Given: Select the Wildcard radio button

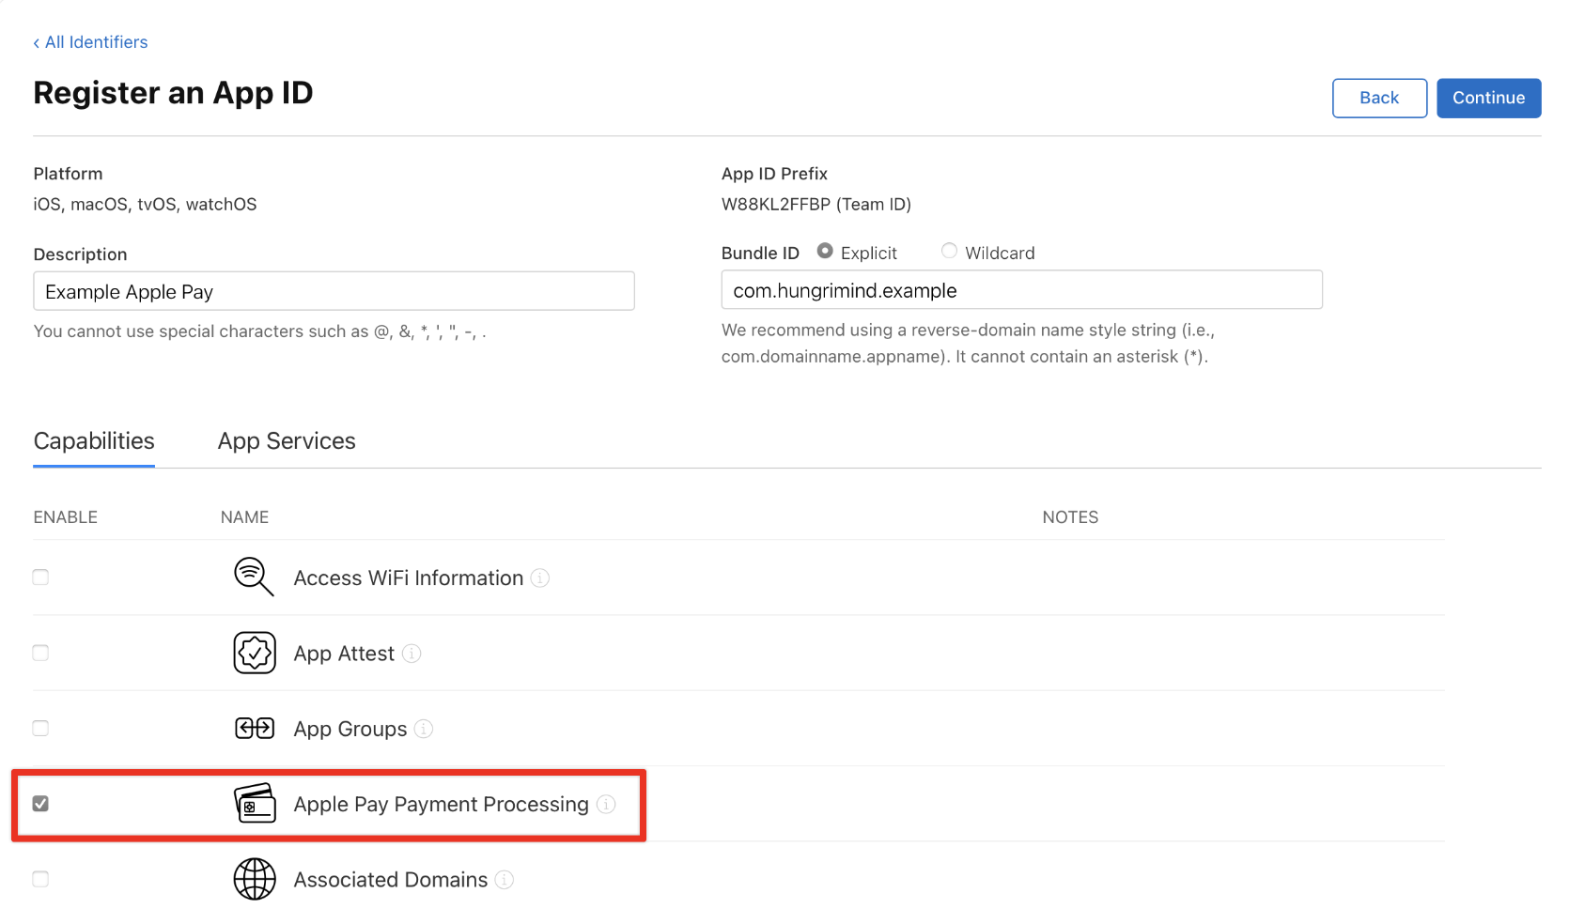Looking at the screenshot, I should pyautogui.click(x=948, y=252).
